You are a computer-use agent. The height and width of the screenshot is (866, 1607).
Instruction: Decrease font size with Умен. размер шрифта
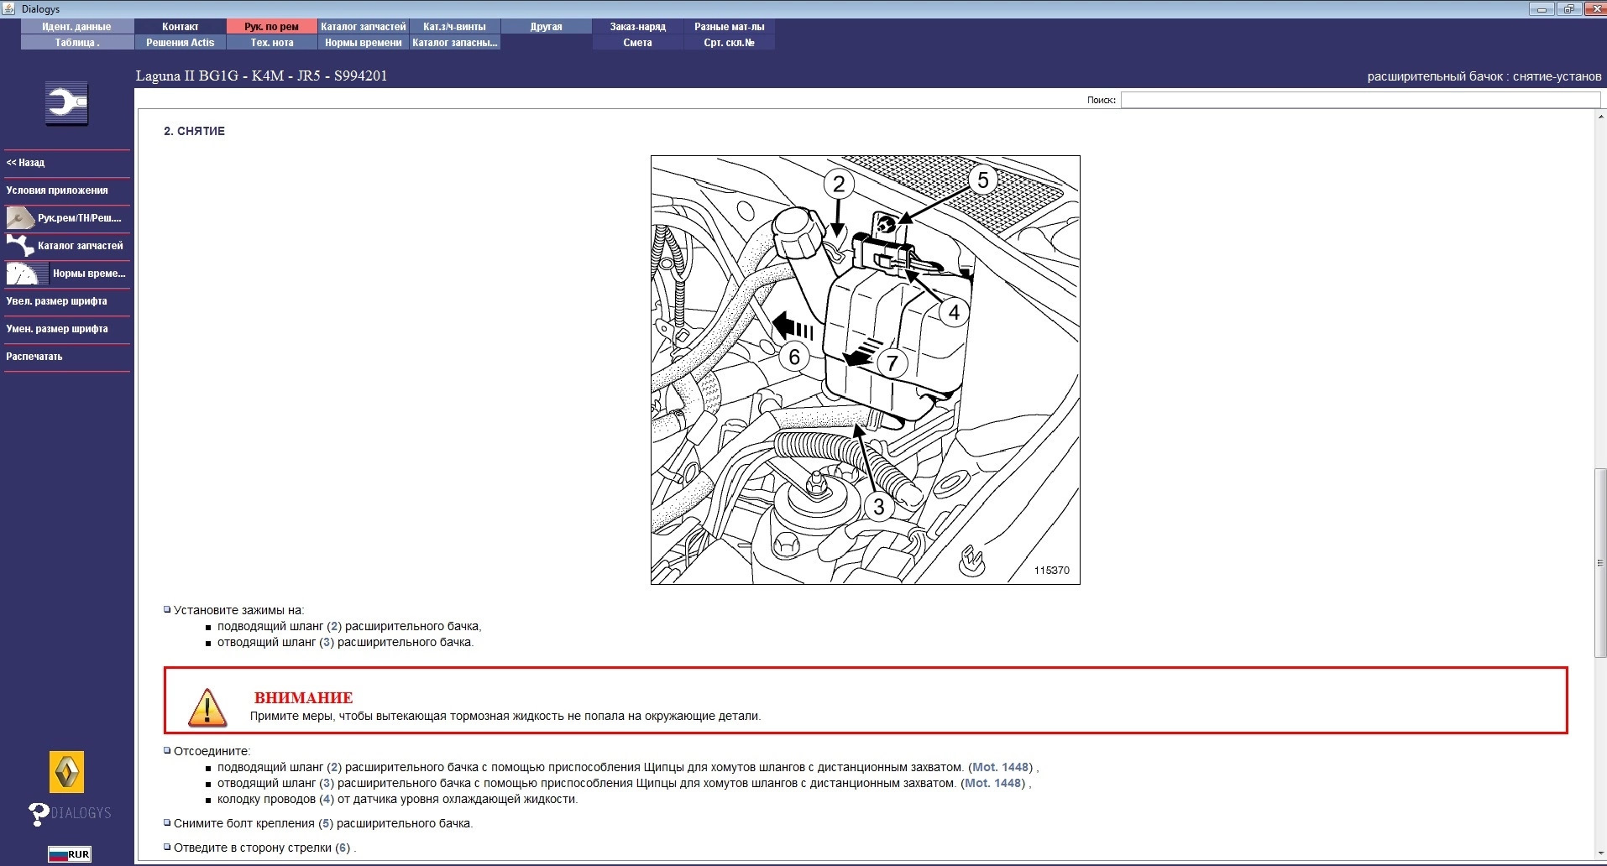57,329
